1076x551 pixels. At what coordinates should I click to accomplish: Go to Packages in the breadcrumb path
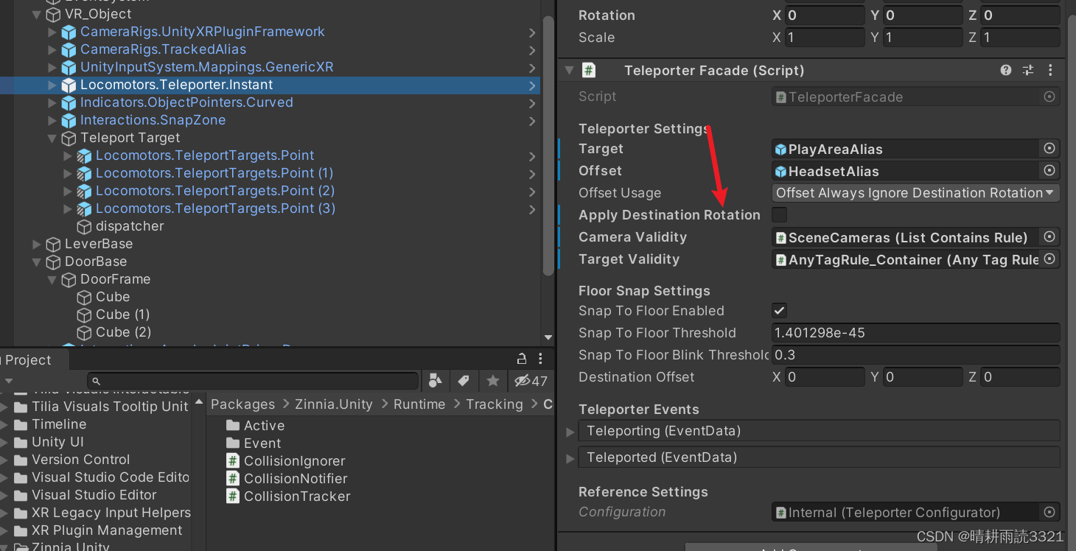pos(242,404)
